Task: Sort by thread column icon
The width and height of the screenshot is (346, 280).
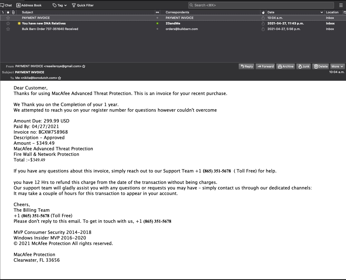Action: pos(3,12)
